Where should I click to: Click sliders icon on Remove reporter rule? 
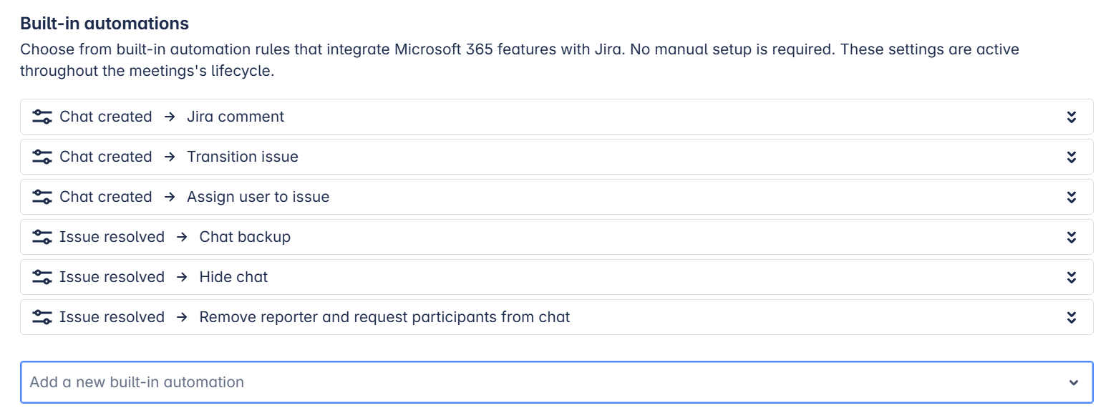click(42, 317)
